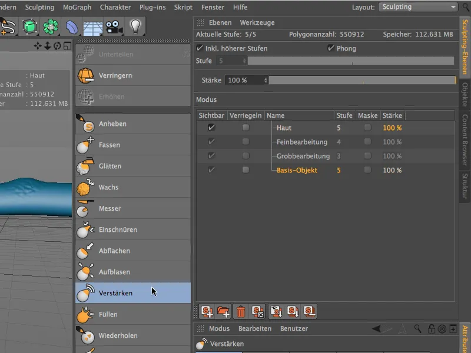
Task: Select the Füllen sculpt brush
Action: pos(133,314)
